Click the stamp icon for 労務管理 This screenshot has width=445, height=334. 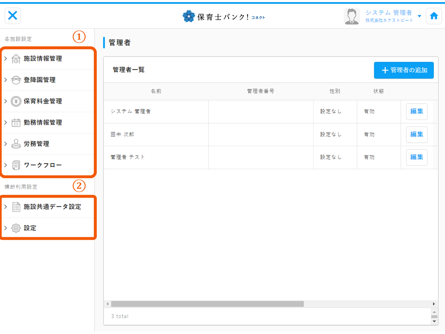pos(16,144)
